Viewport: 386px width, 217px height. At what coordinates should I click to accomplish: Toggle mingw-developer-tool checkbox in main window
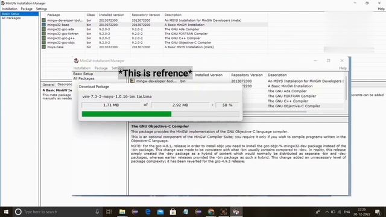coord(43,20)
